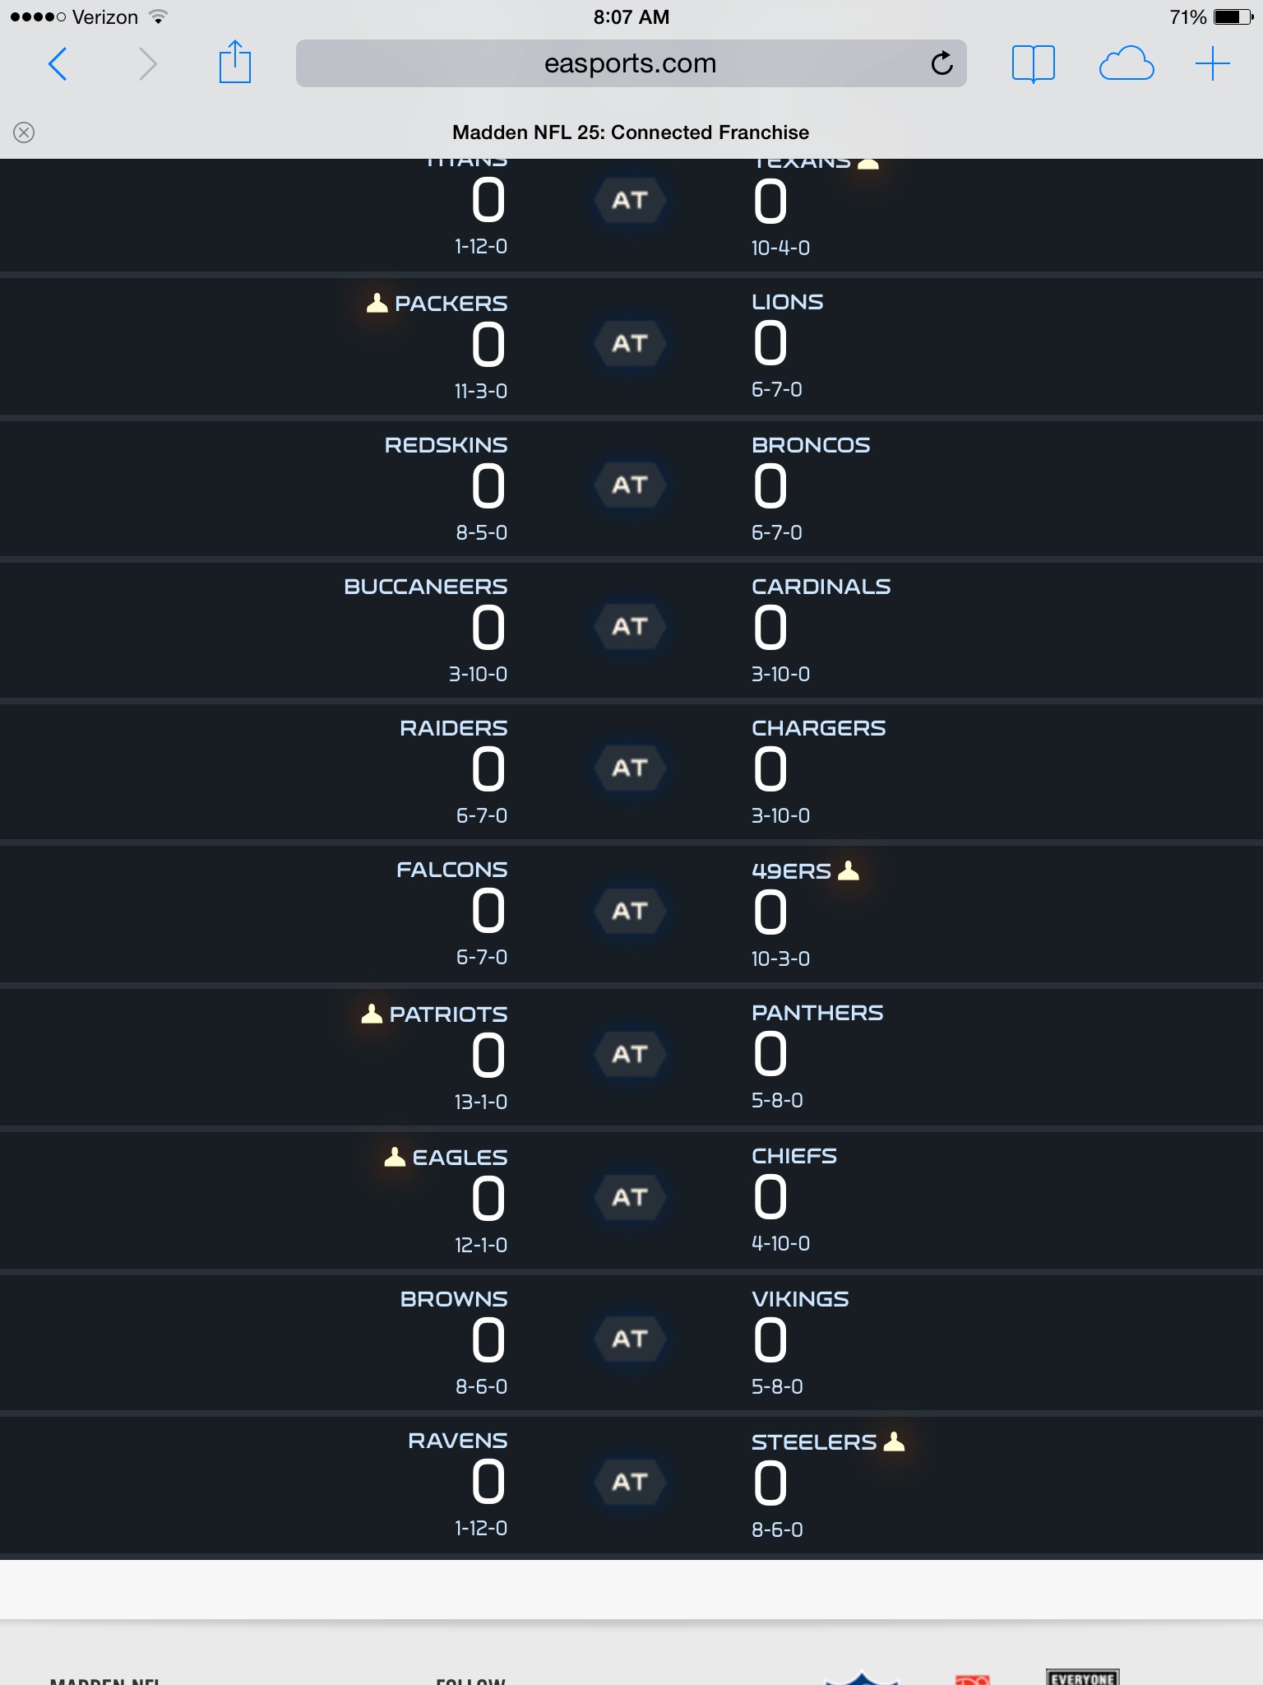Click the user icon beside 49ers
The image size is (1263, 1685).
click(x=849, y=870)
